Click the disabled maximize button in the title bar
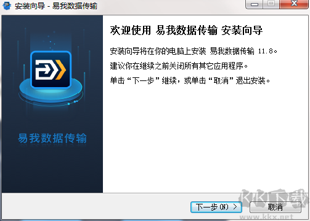310x221 pixels. (x=271, y=4)
